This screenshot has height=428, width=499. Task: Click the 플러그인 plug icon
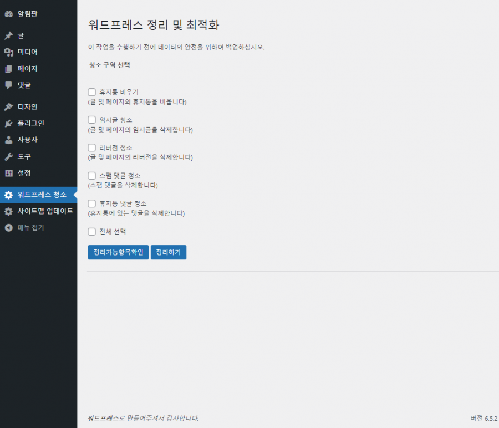8,124
